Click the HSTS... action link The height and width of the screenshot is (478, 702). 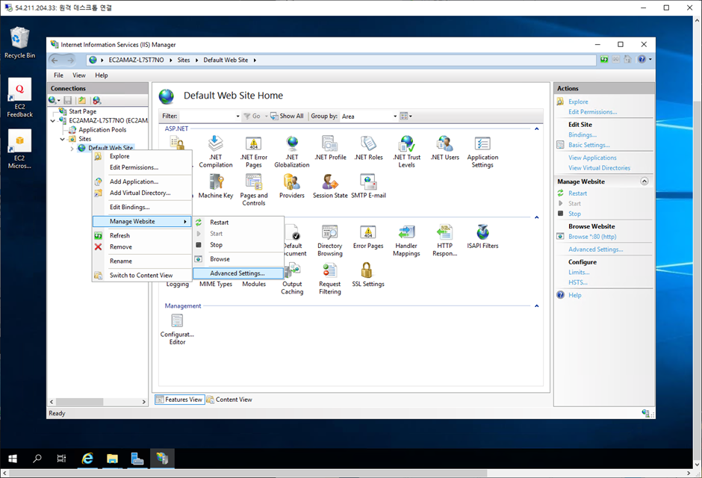click(577, 282)
